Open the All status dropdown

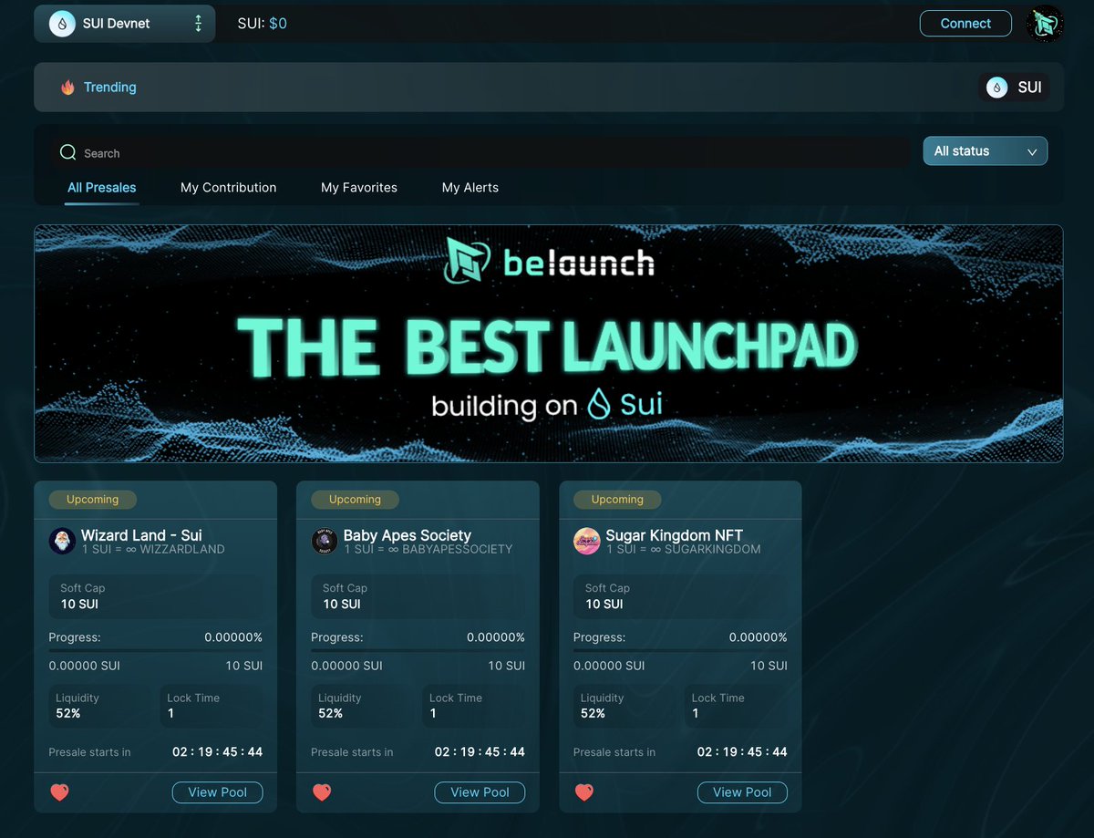click(x=985, y=150)
